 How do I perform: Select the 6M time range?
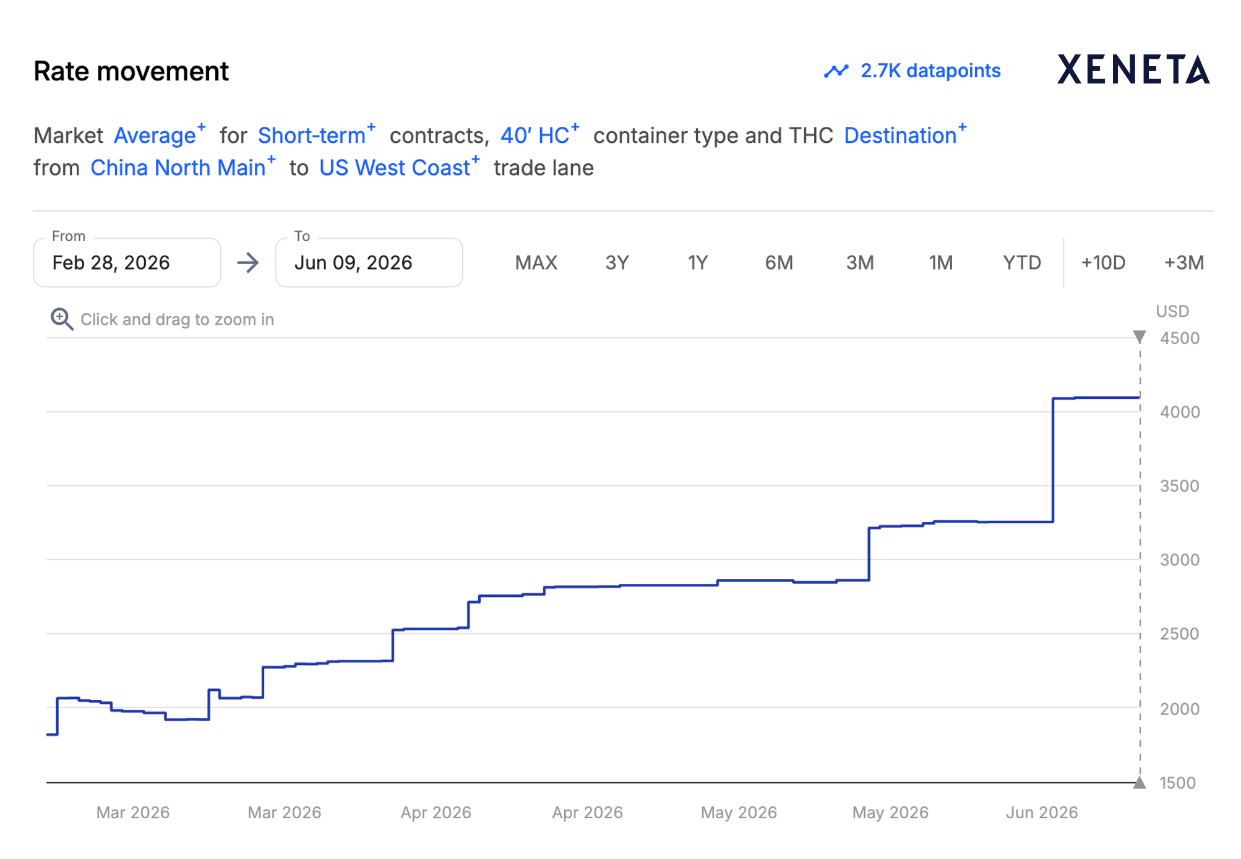[x=779, y=262]
